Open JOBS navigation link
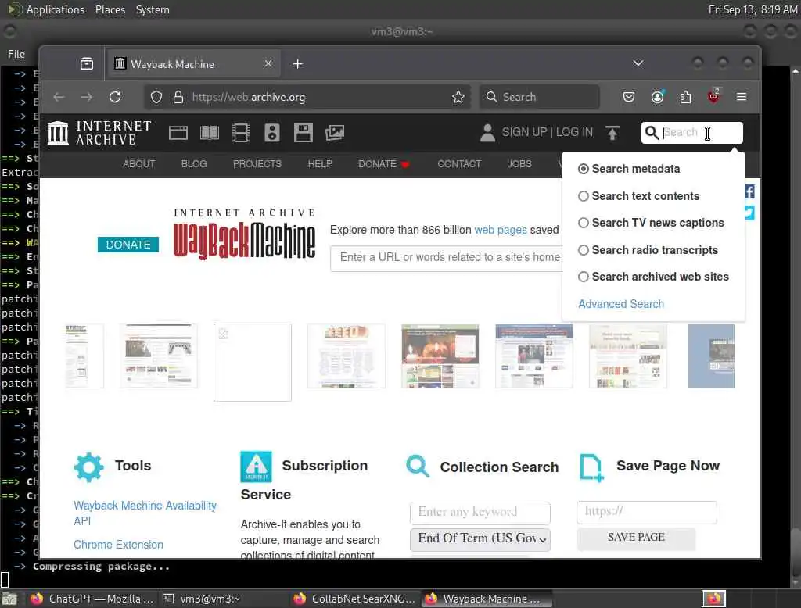 pyautogui.click(x=519, y=164)
